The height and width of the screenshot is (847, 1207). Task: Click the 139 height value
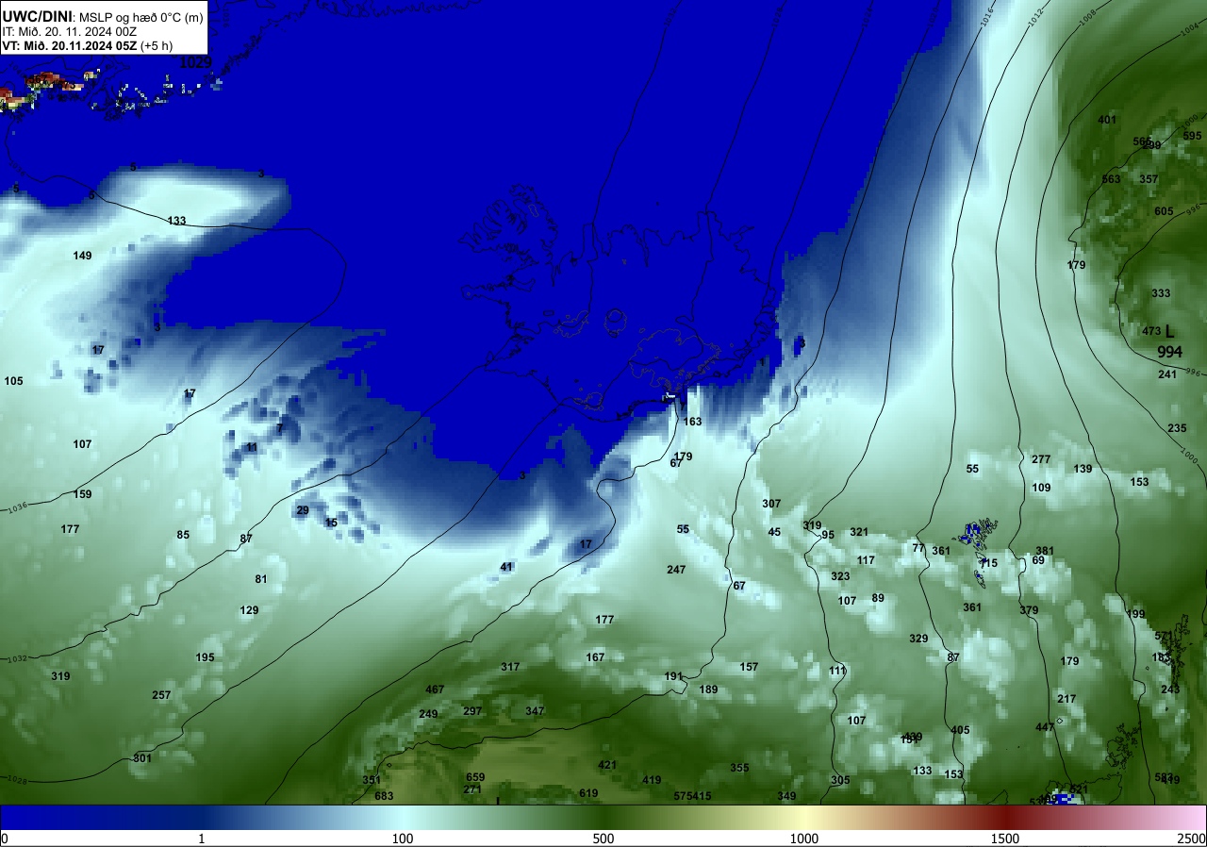tap(1083, 469)
